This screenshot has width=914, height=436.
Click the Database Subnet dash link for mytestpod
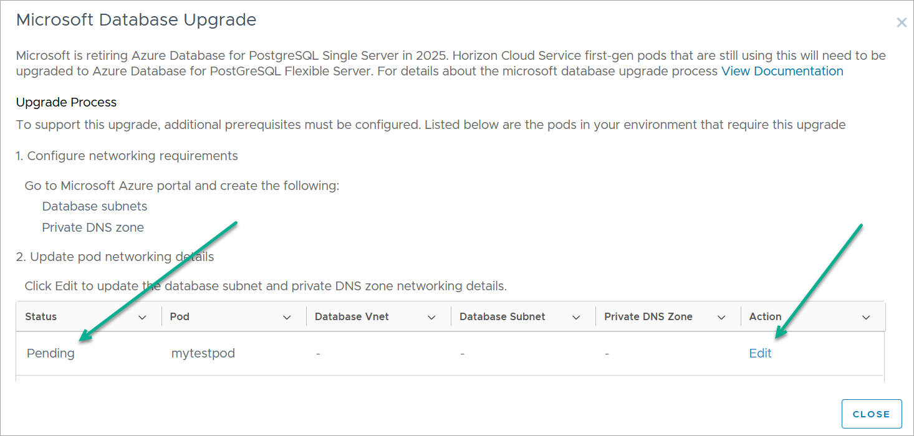(x=463, y=353)
